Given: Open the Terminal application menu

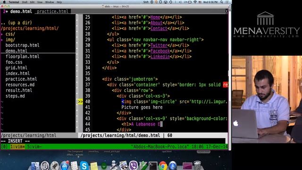Looking at the screenshot, I should 14,2.
